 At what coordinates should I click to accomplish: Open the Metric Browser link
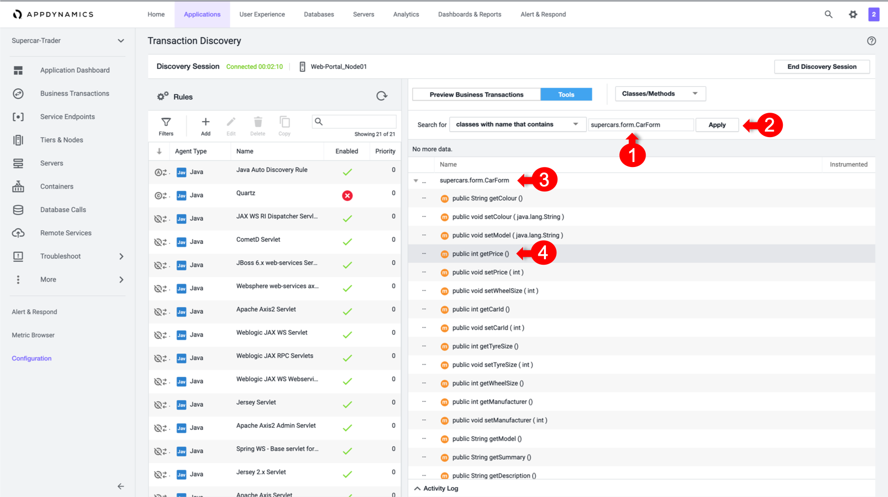(x=33, y=335)
